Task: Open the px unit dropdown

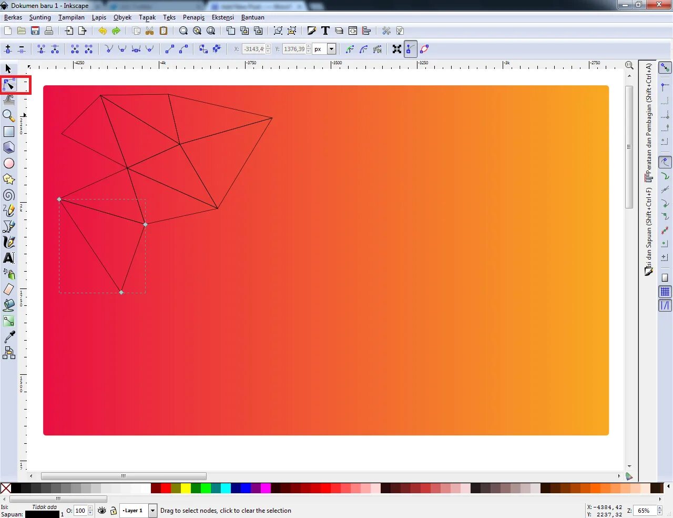Action: point(331,49)
